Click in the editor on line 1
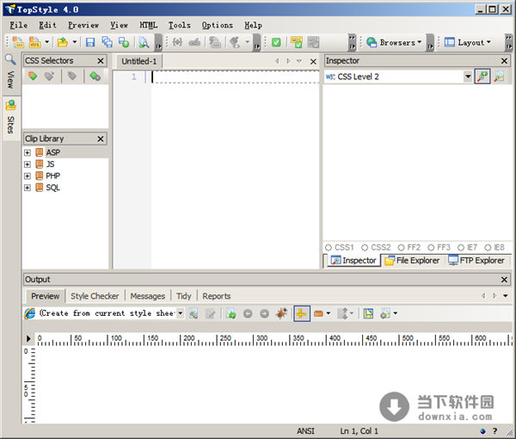The width and height of the screenshot is (516, 439). coord(235,77)
